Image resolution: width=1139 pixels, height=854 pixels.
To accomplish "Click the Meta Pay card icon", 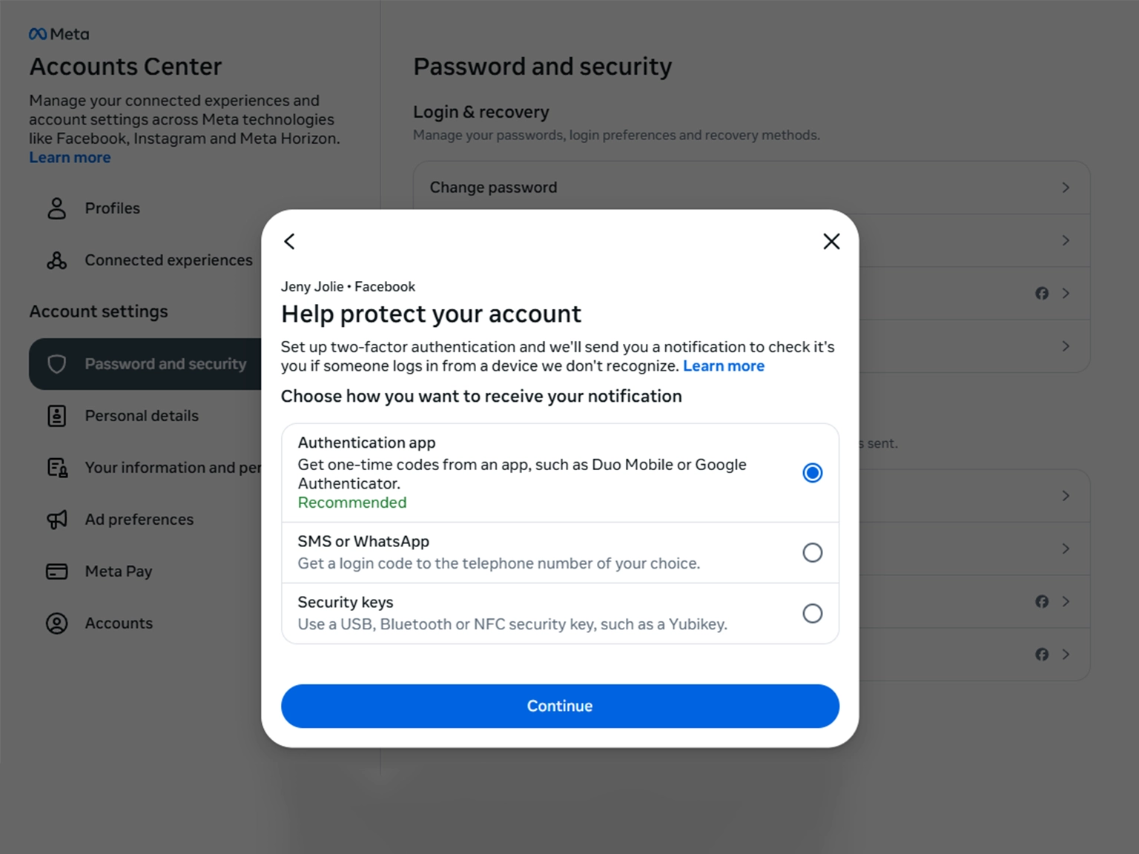I will [x=56, y=571].
